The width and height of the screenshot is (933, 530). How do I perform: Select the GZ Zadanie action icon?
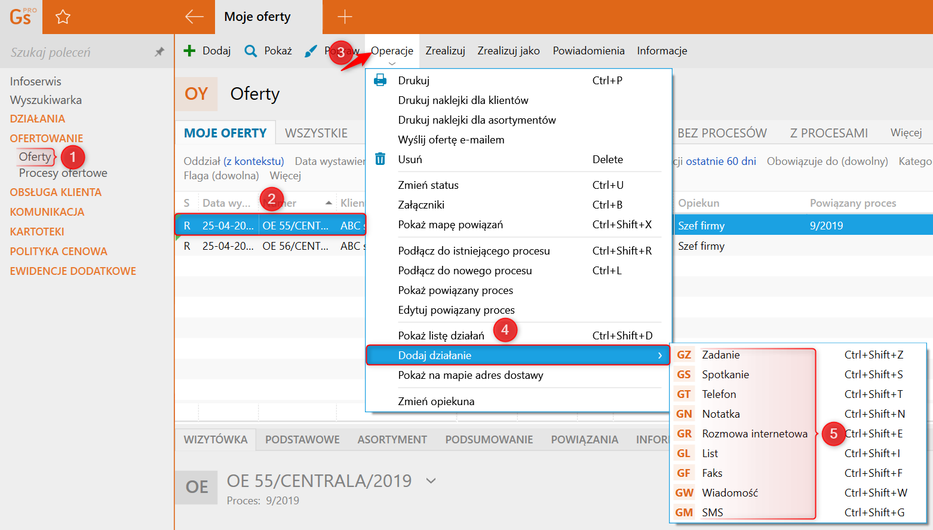[684, 355]
